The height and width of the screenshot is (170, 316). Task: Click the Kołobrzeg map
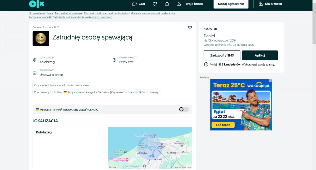pos(150,148)
